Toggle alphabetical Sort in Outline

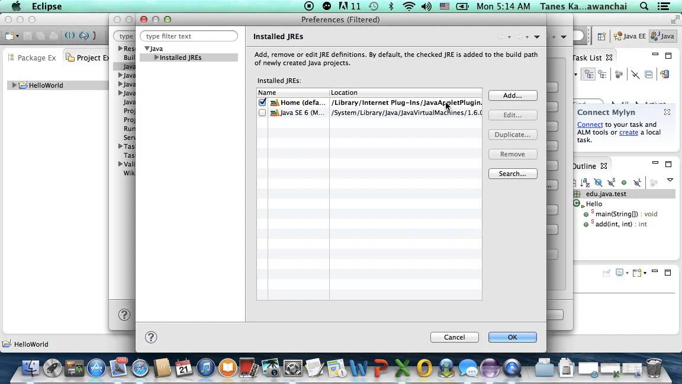[x=585, y=183]
